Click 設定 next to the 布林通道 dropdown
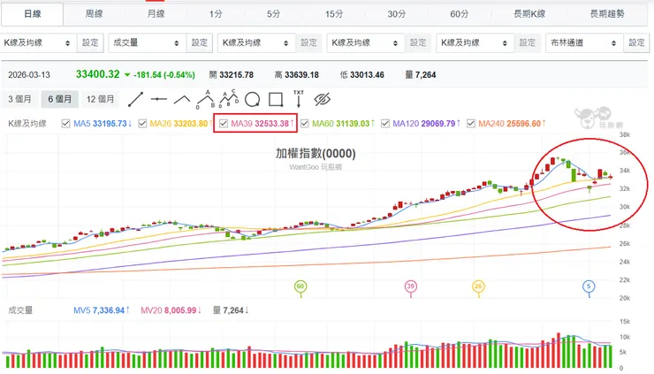Screen dimensions: 654x374 coord(636,42)
